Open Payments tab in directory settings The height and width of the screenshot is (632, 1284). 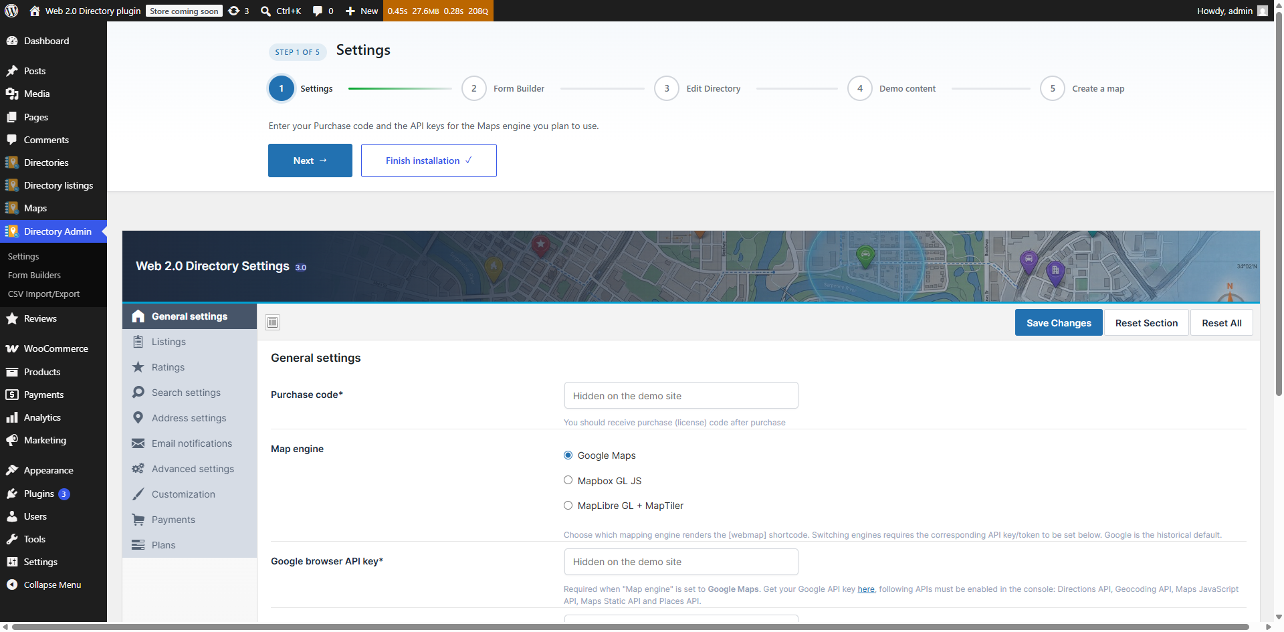tap(189, 520)
